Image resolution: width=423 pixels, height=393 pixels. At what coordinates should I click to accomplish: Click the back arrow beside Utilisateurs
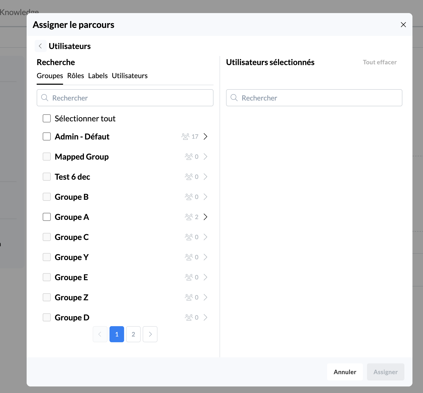(40, 46)
